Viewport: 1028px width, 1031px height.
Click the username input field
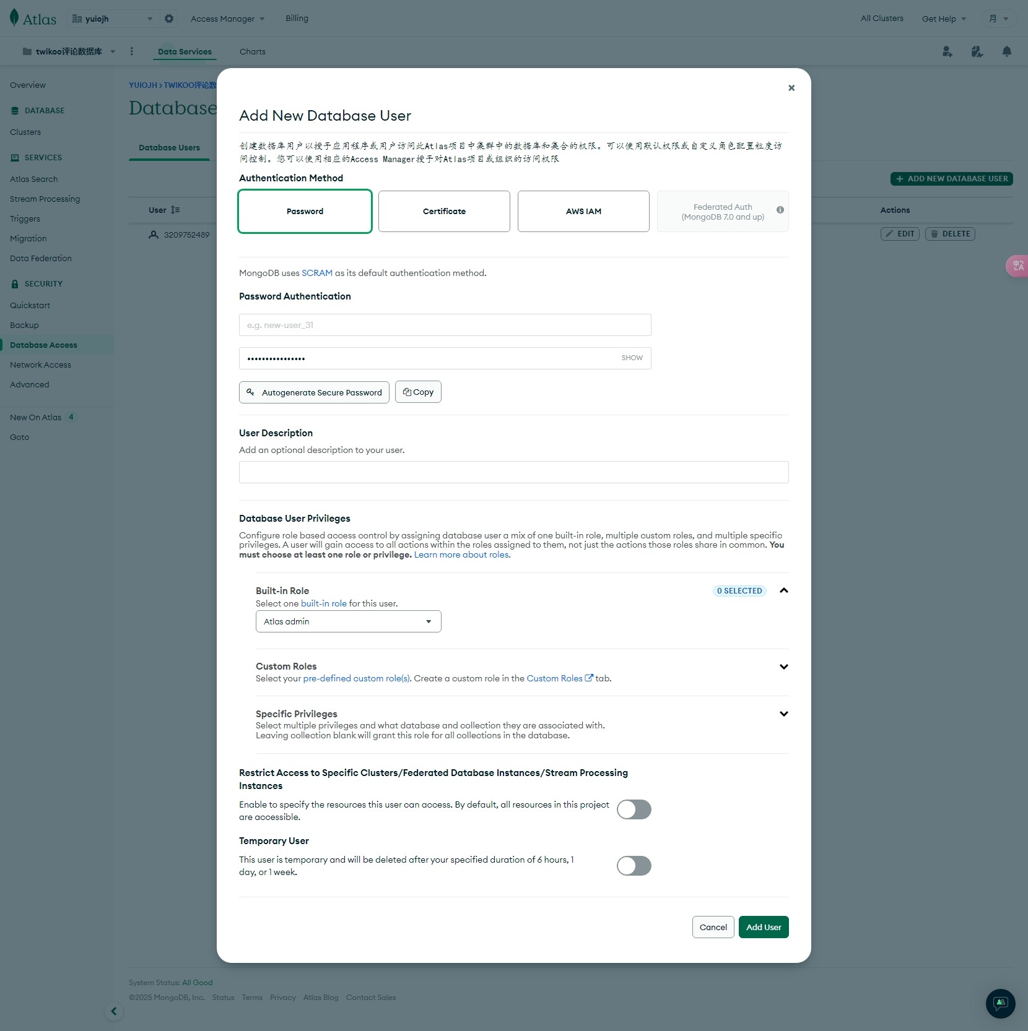444,325
